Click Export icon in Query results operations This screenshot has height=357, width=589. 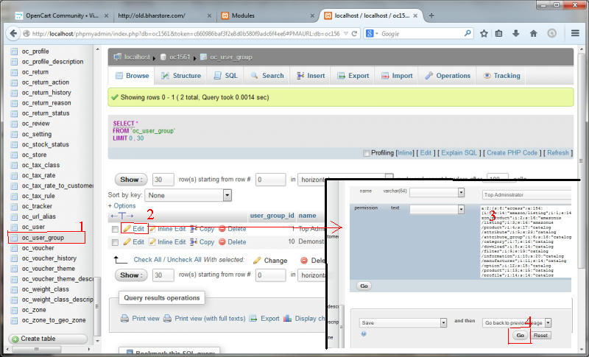coord(253,318)
